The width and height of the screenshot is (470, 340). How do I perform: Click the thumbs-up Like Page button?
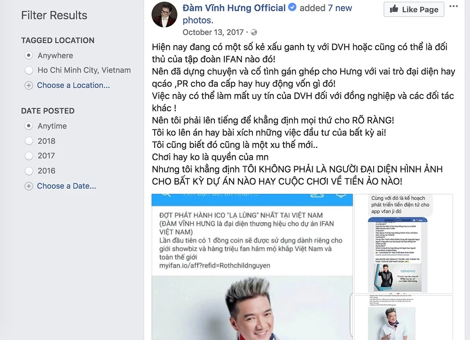tap(414, 9)
